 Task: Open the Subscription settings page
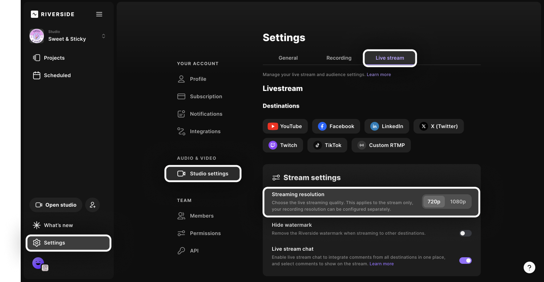(206, 96)
